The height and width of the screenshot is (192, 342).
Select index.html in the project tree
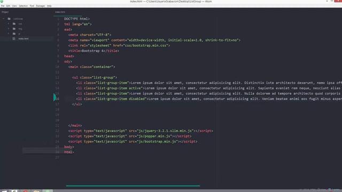24,39
